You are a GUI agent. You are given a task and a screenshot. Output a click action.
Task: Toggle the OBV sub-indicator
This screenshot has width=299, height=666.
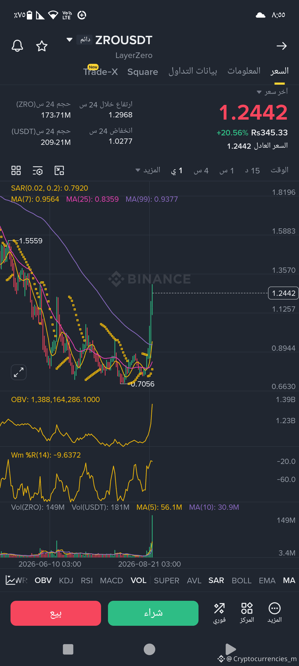coord(43,580)
